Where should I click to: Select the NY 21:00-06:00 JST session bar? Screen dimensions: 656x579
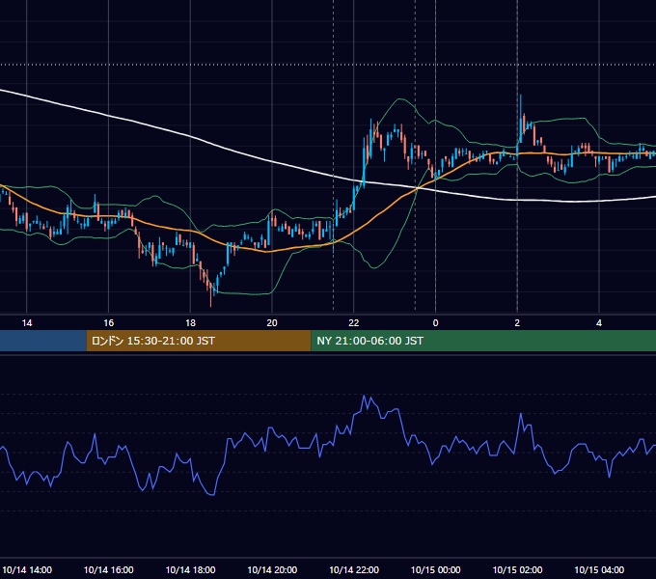(x=483, y=341)
